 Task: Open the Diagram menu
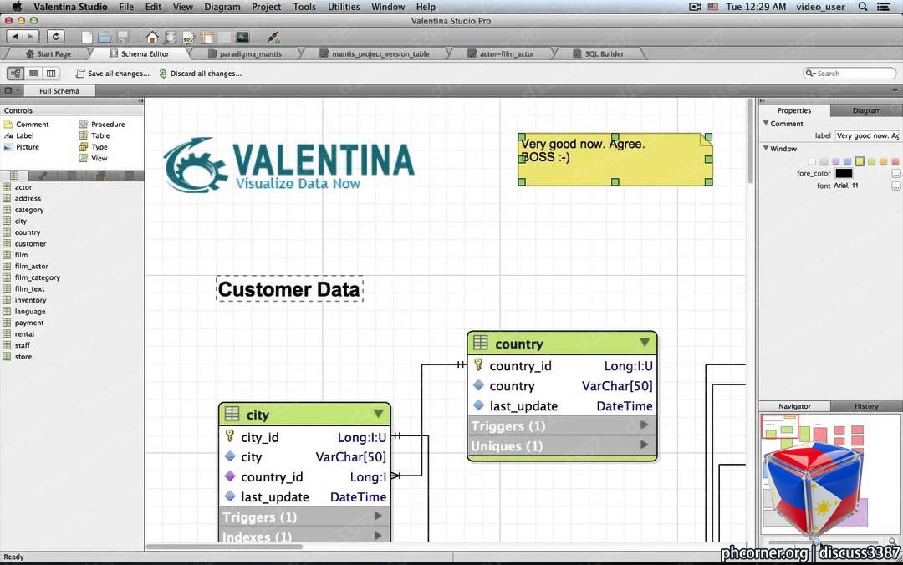click(x=222, y=7)
